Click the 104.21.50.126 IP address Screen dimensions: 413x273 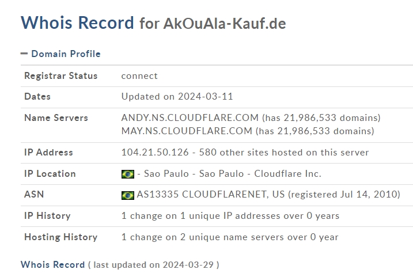click(x=155, y=152)
